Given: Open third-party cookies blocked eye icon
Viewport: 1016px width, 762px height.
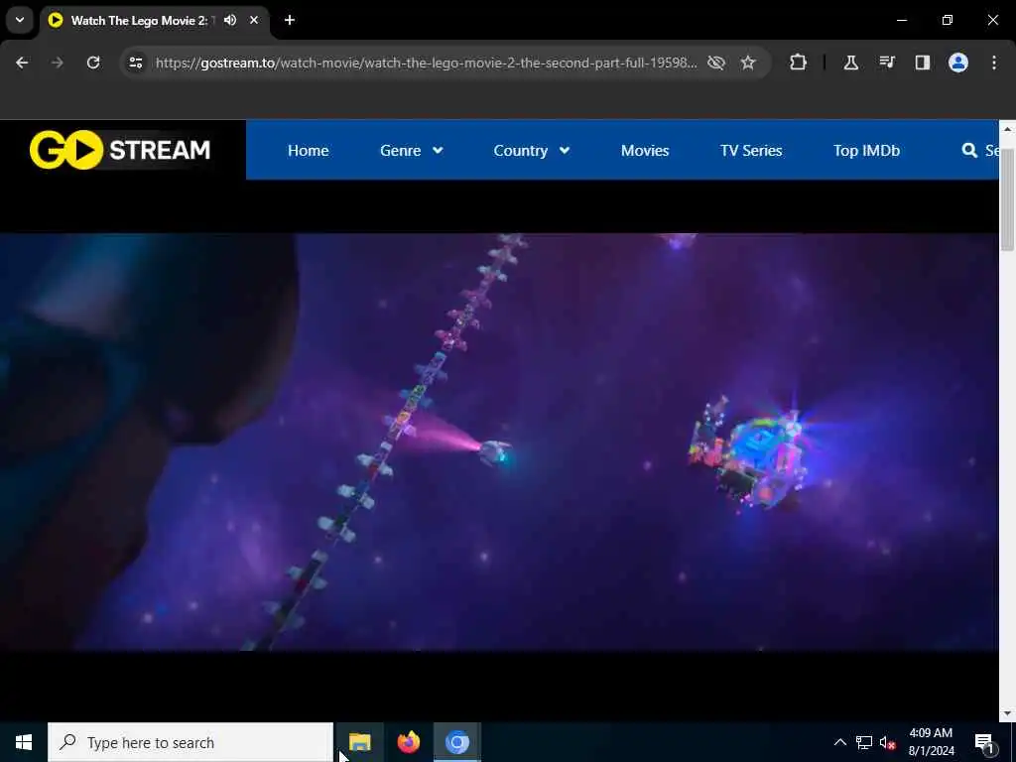Looking at the screenshot, I should [716, 63].
